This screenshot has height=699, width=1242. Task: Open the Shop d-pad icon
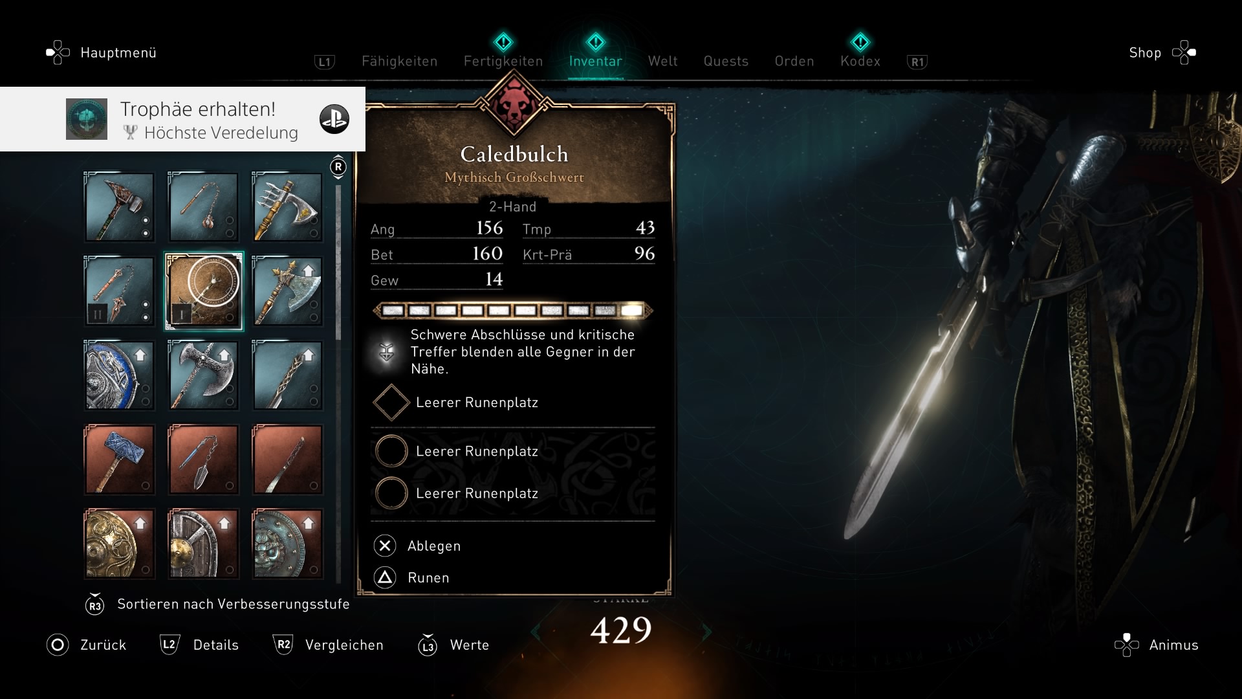(1184, 52)
